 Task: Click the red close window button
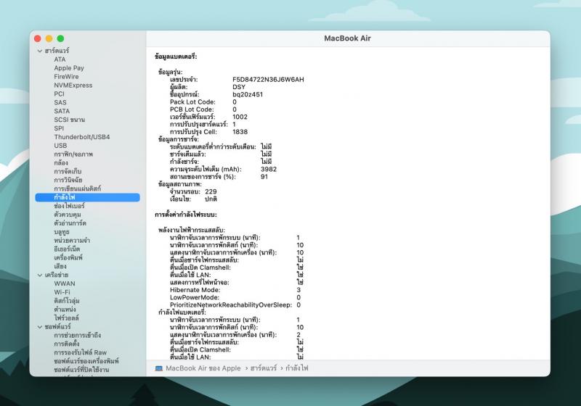(x=38, y=38)
